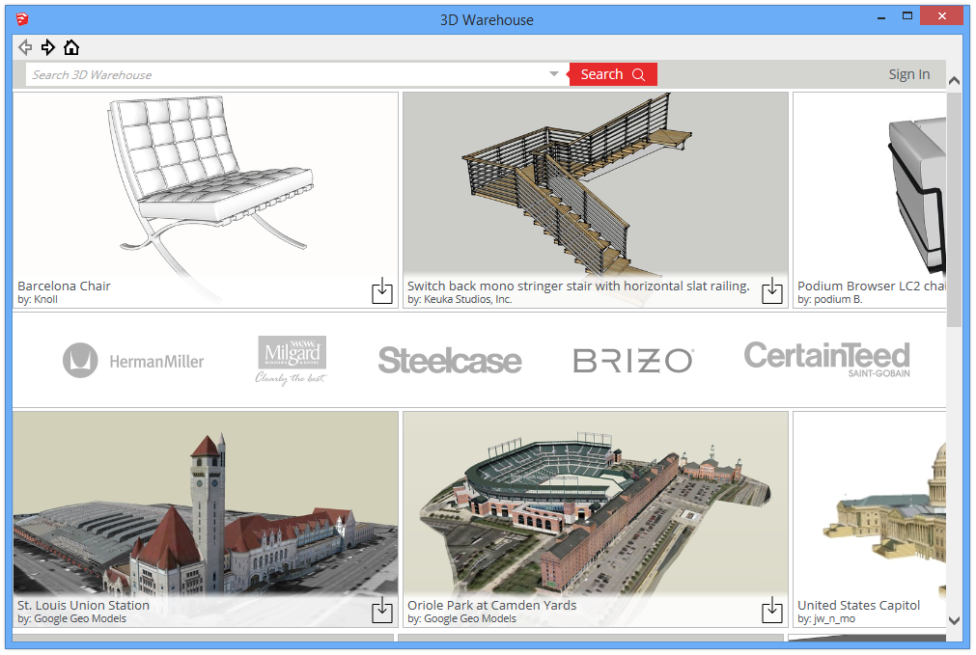Image resolution: width=976 pixels, height=655 pixels.
Task: Go forward with the forward arrow icon
Action: point(48,47)
